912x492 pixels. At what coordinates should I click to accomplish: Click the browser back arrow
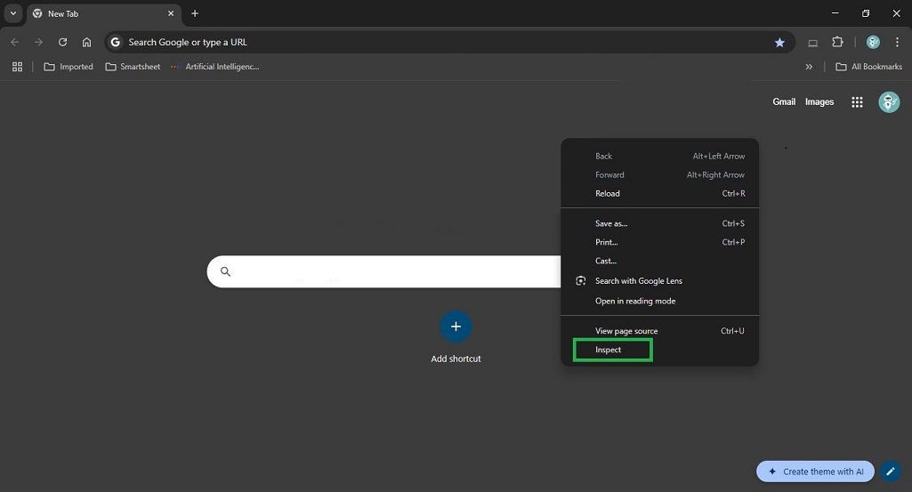[x=15, y=42]
